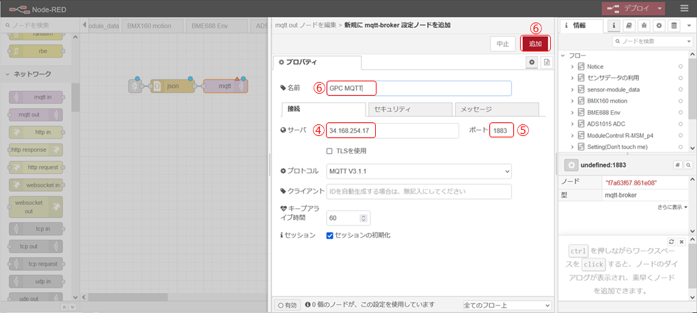Switch to the セキュリティ tab
697x313 pixels.
[x=409, y=109]
